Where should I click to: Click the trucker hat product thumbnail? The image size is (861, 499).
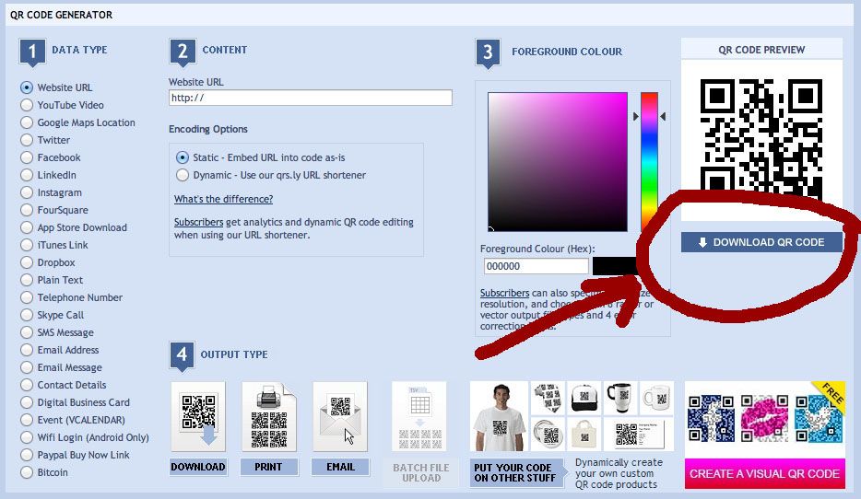pyautogui.click(x=584, y=398)
